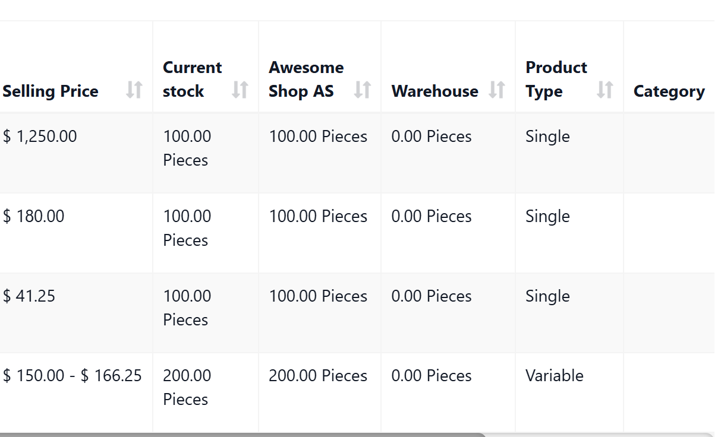Image resolution: width=724 pixels, height=437 pixels.
Task: Select the Selling Price column header
Action: point(51,91)
